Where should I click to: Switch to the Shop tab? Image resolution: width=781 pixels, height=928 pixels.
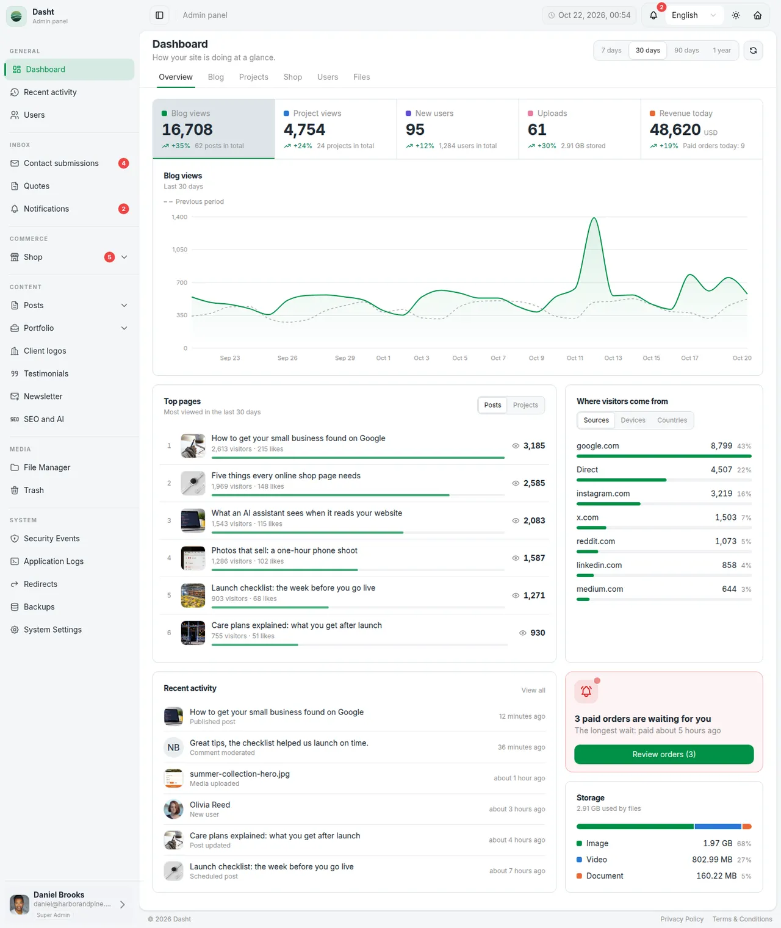[293, 77]
